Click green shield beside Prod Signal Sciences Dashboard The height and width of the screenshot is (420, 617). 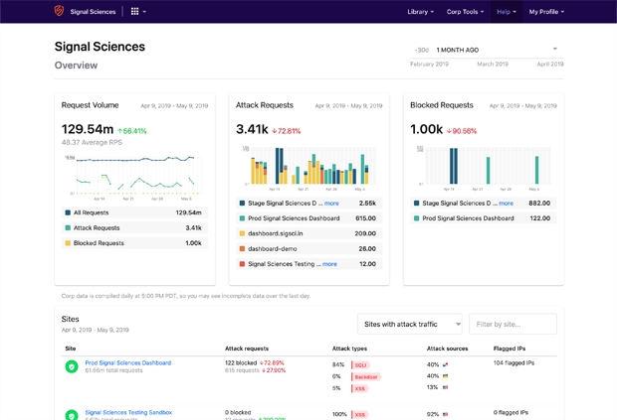72,366
